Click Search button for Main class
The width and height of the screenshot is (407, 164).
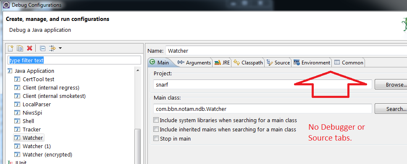(x=391, y=109)
